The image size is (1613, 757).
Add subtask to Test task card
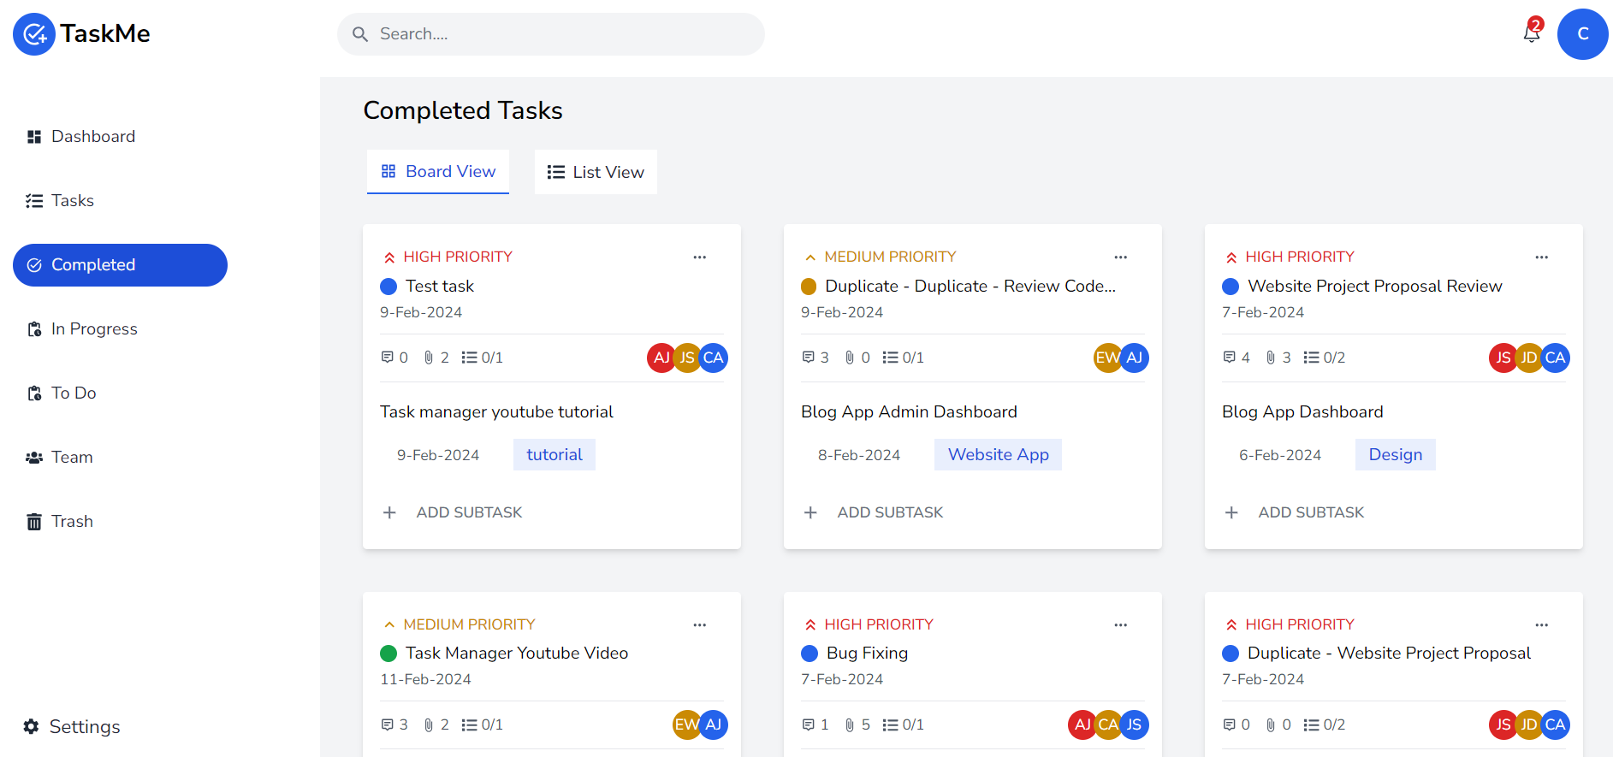click(452, 512)
